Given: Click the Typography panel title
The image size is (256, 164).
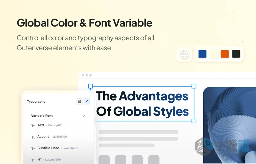Looking at the screenshot, I should pyautogui.click(x=36, y=101).
